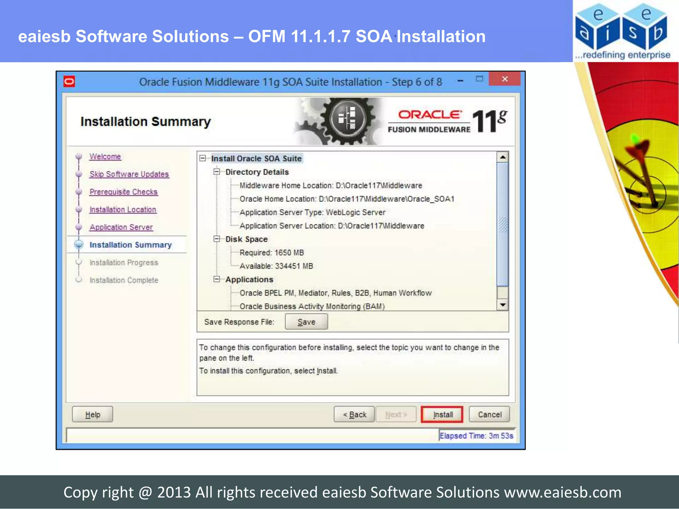This screenshot has width=679, height=509.
Task: Collapse the Install Oracle SOA Suite node
Action: click(x=203, y=158)
